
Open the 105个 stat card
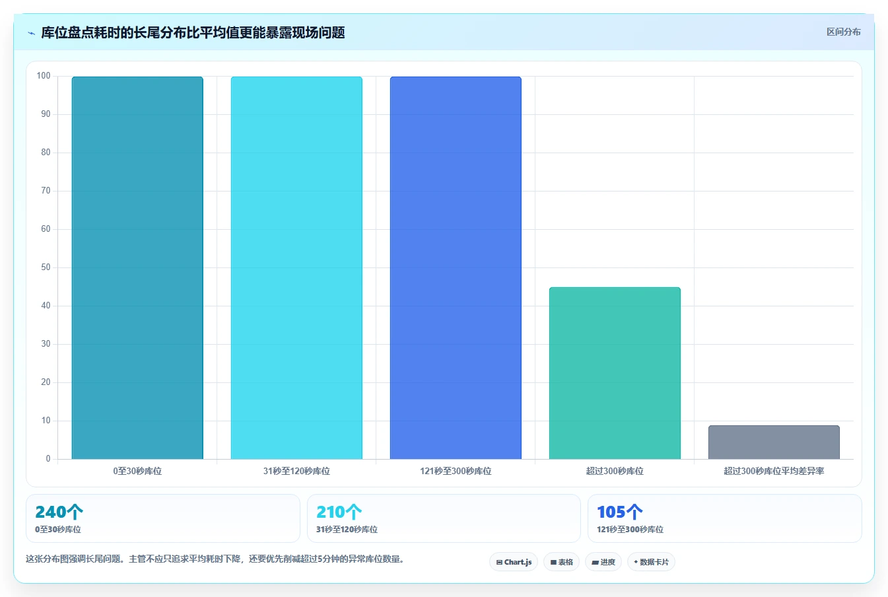[x=725, y=518]
